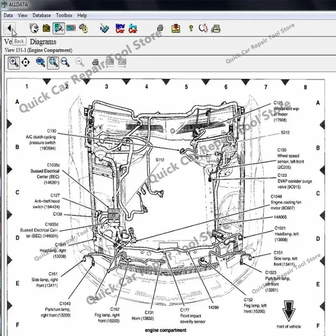Image resolution: width=336 pixels, height=336 pixels.
Task: Click the C161 Side lamp, right front label
Action: pos(45,279)
